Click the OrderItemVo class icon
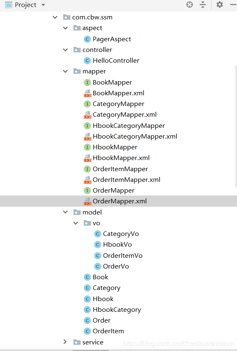This screenshot has width=237, height=351. (97, 256)
